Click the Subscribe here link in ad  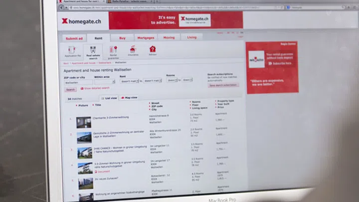(282, 63)
